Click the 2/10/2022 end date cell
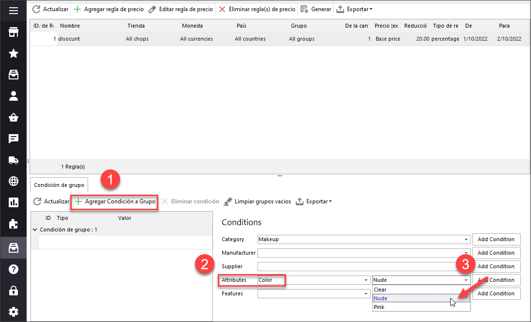531x322 pixels. click(x=509, y=39)
